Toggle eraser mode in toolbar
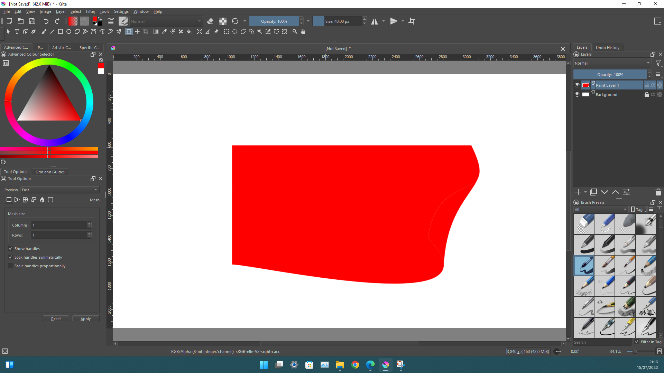The height and width of the screenshot is (373, 664). coord(210,21)
